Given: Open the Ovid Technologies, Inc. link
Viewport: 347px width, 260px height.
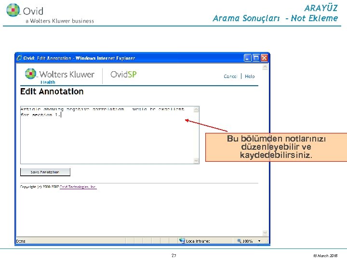Looking at the screenshot, I should [78, 187].
